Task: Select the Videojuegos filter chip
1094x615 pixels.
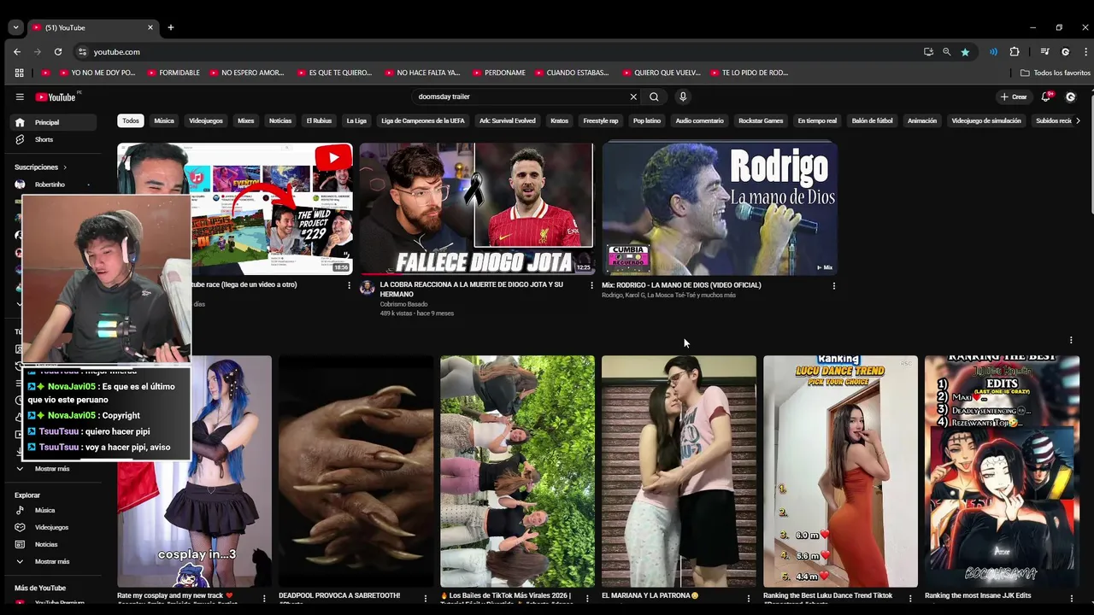Action: pos(206,120)
